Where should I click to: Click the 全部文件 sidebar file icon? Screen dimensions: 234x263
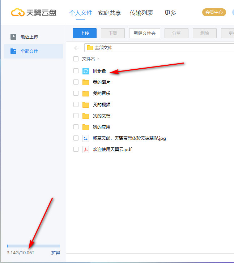pyautogui.click(x=13, y=51)
